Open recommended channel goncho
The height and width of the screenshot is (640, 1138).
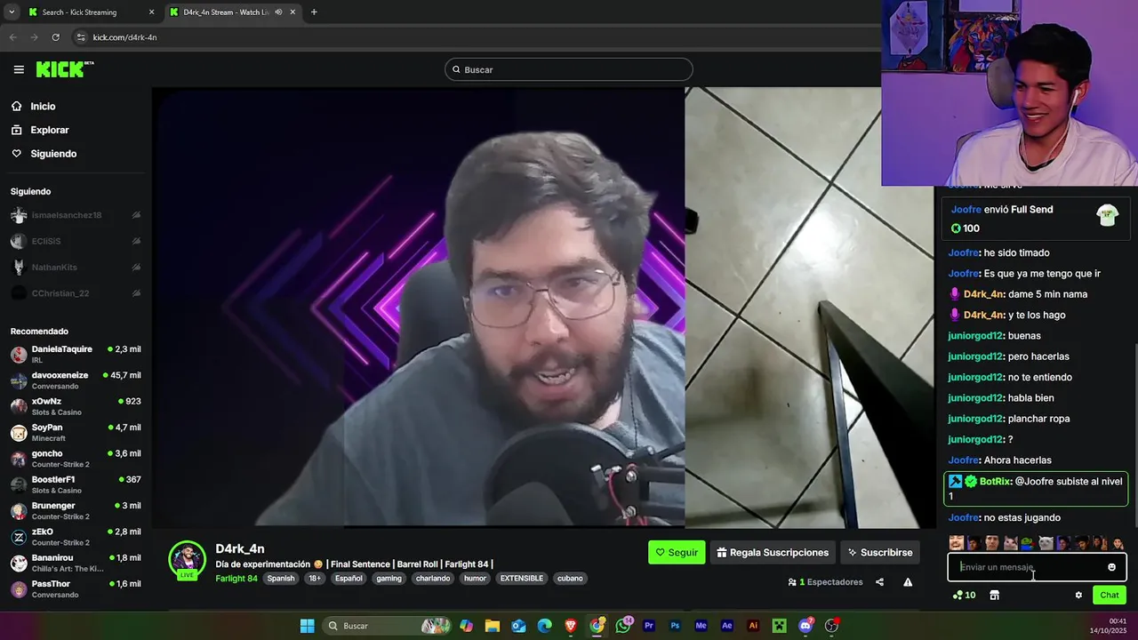[x=76, y=459]
